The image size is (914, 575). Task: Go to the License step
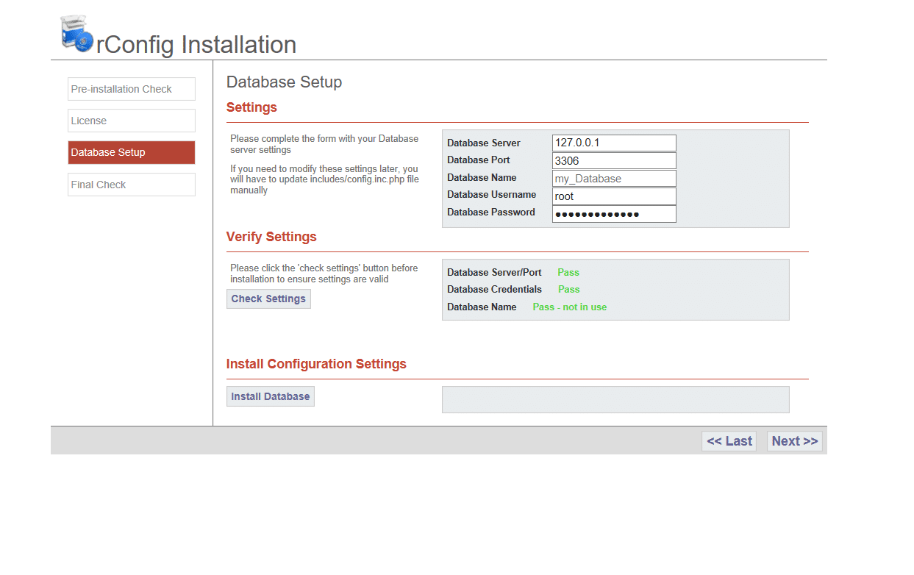pyautogui.click(x=132, y=121)
